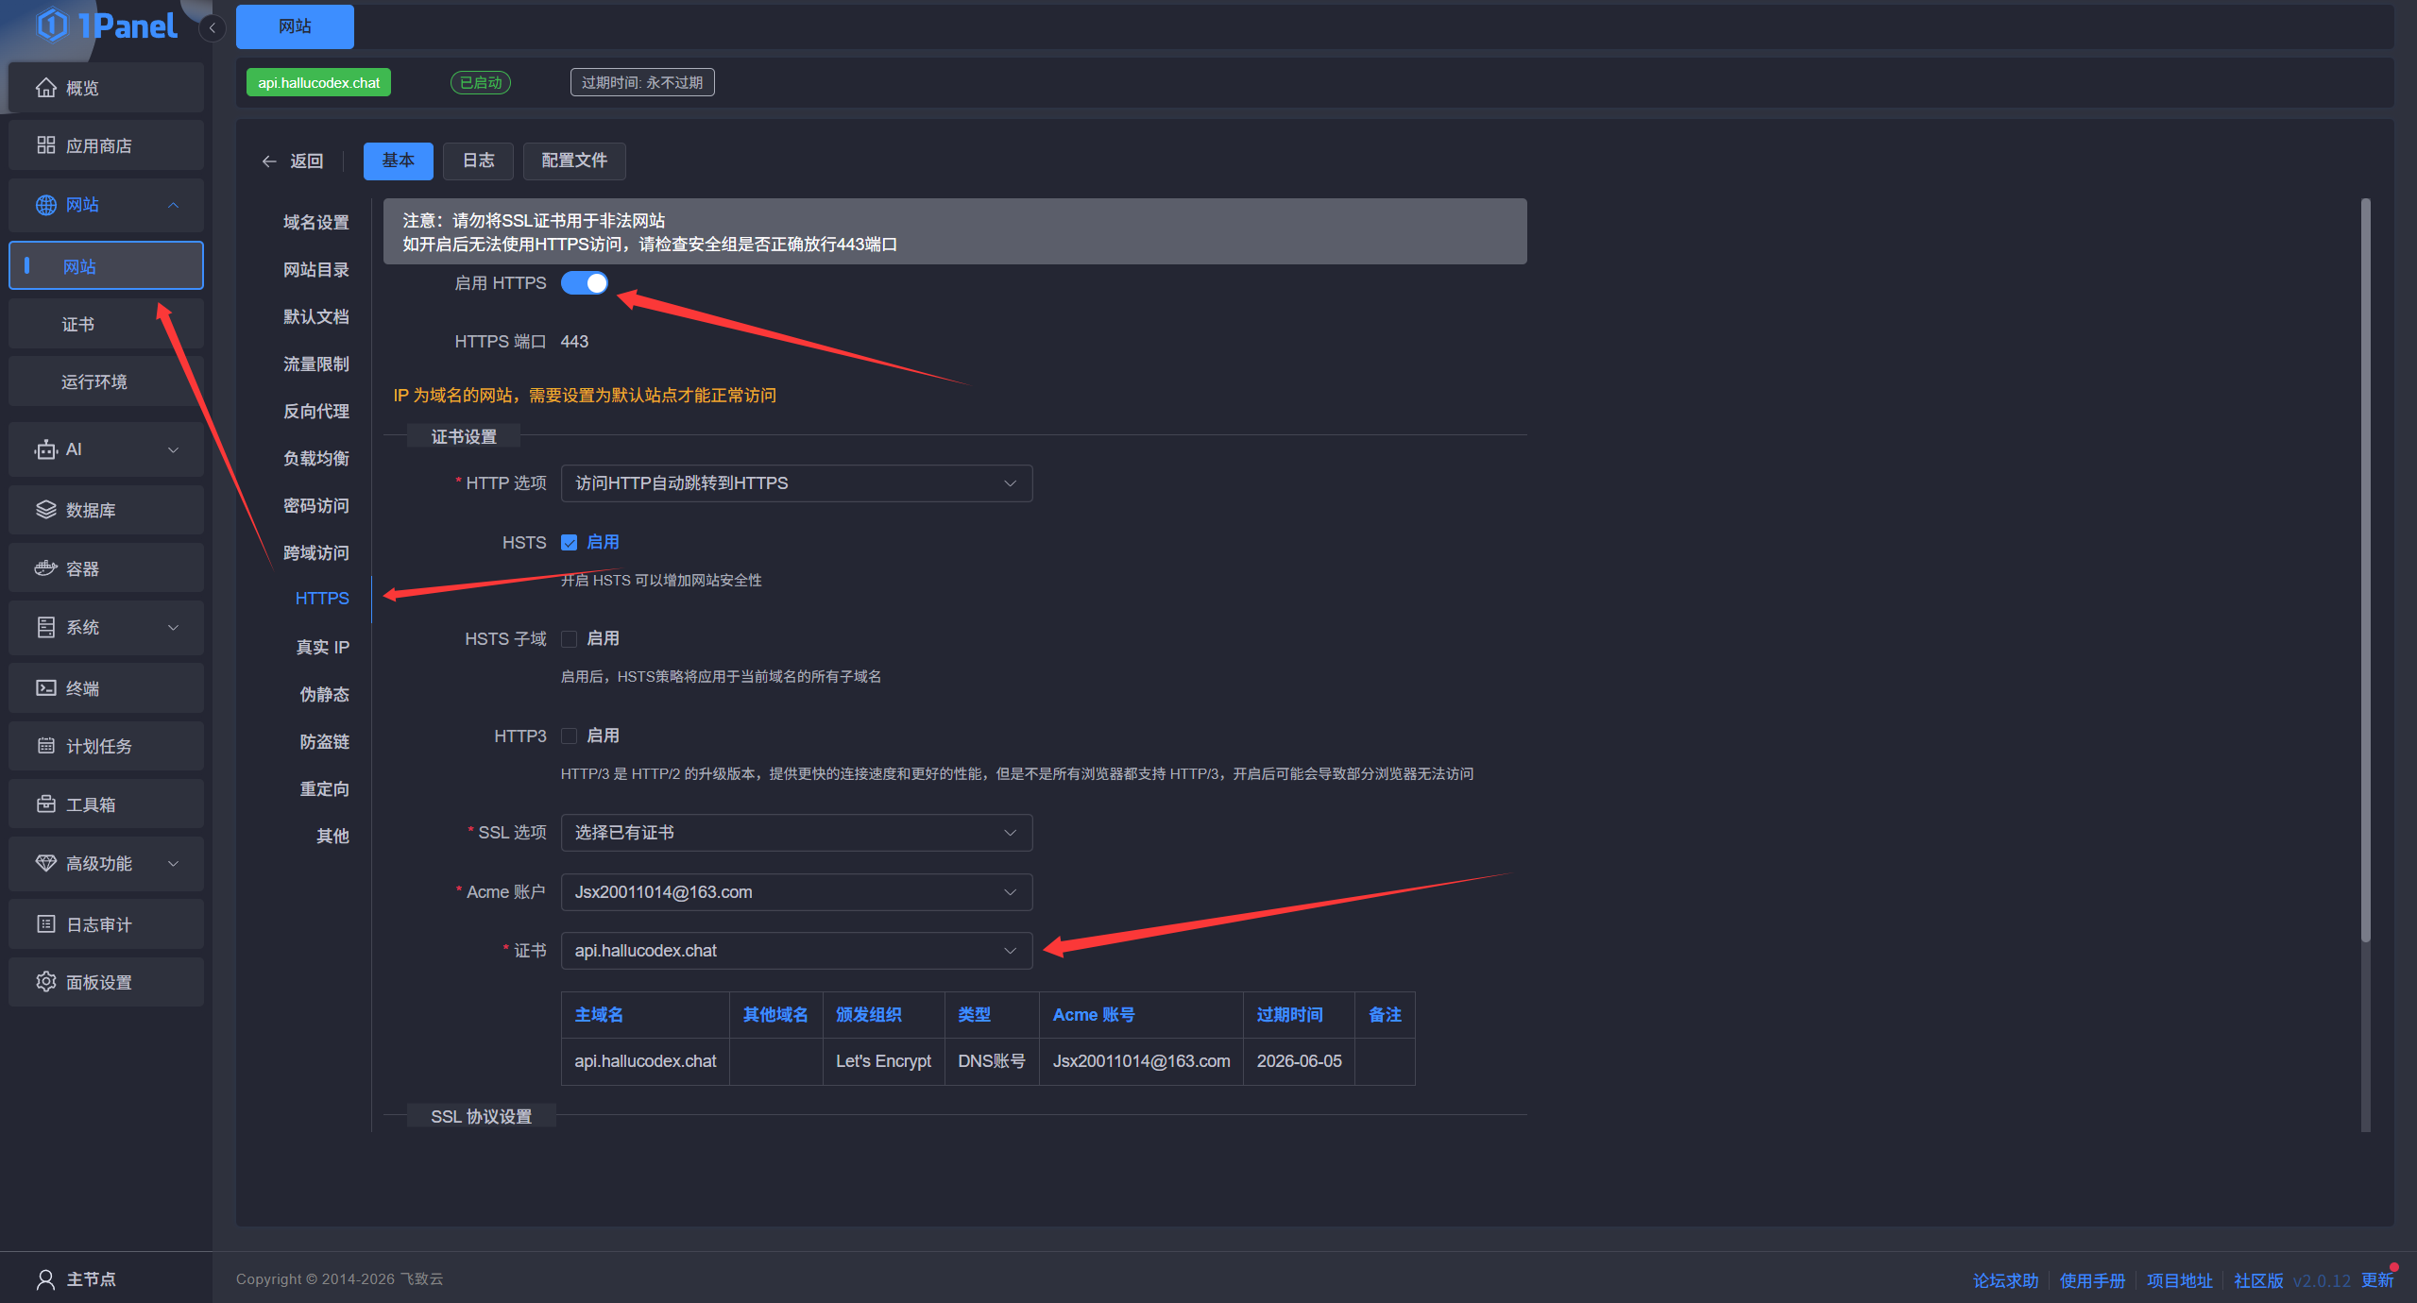Collapse sidebar with the arrow button
2417x1303 pixels.
pyautogui.click(x=213, y=28)
